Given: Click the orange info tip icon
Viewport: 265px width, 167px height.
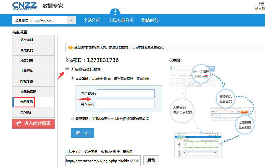Looking at the screenshot, I should point(70,48).
